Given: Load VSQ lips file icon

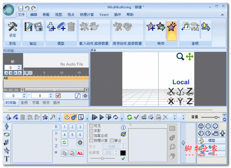Looking at the screenshot, I should point(195,27).
